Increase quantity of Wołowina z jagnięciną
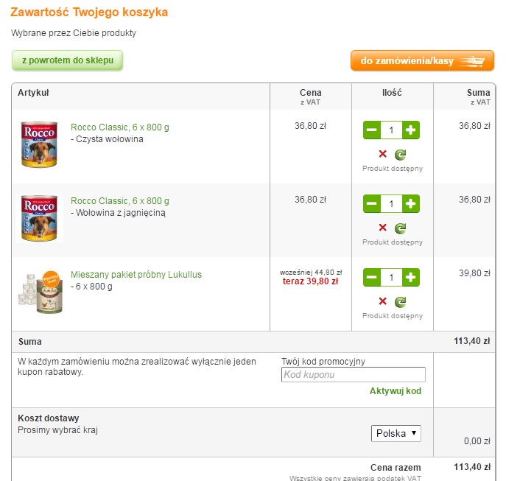The image size is (506, 481). tap(411, 204)
